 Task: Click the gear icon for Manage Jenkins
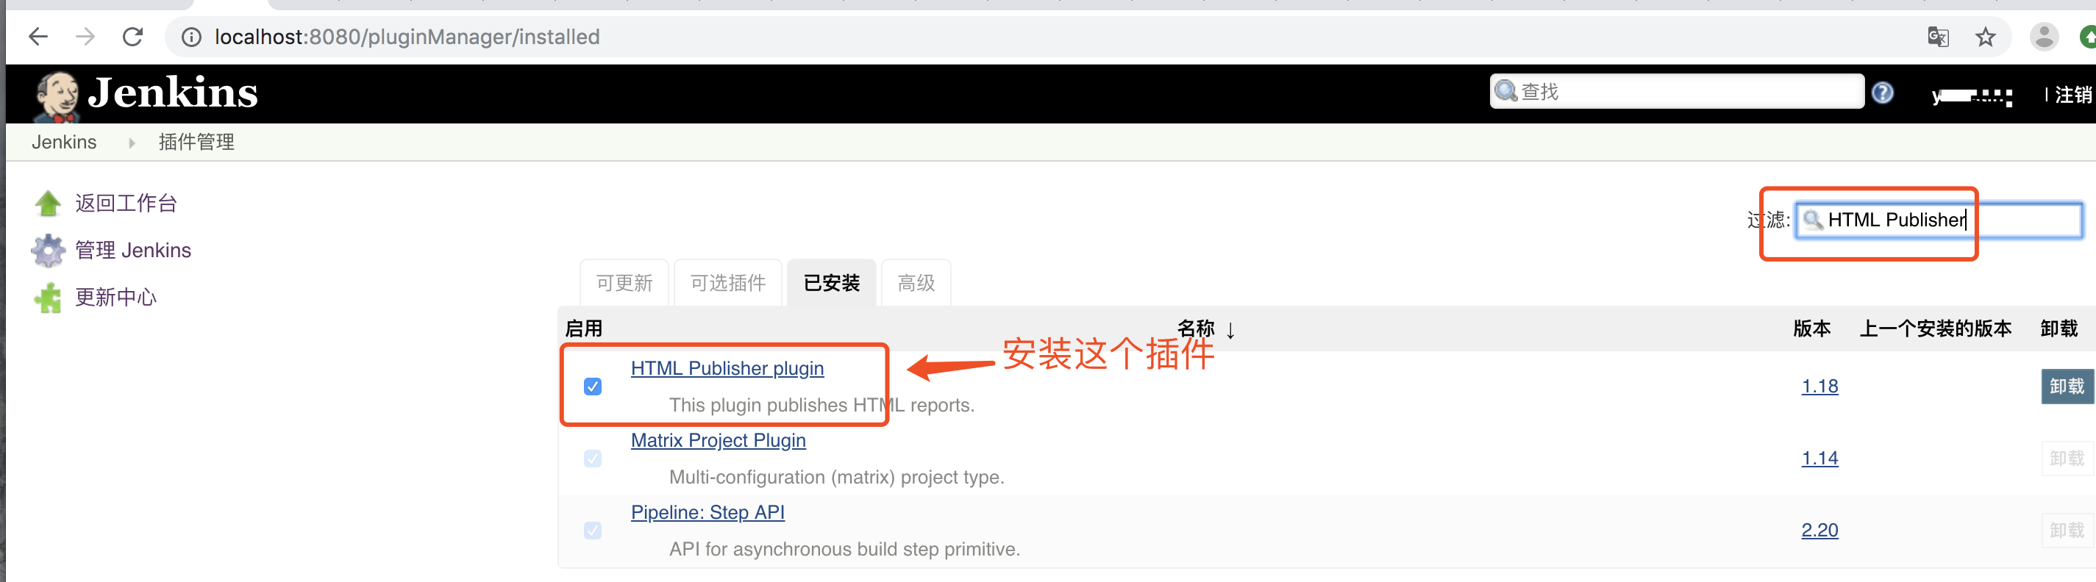tap(48, 251)
